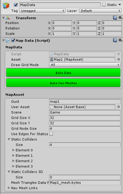Click the Grid Size Y field
The width and height of the screenshot is (123, 194).
click(x=85, y=123)
